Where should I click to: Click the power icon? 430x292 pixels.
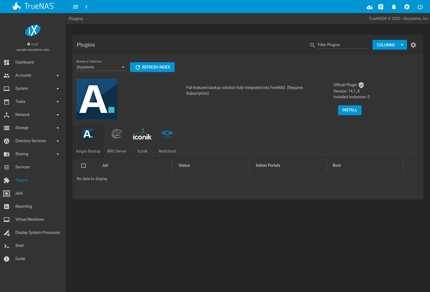coord(420,7)
